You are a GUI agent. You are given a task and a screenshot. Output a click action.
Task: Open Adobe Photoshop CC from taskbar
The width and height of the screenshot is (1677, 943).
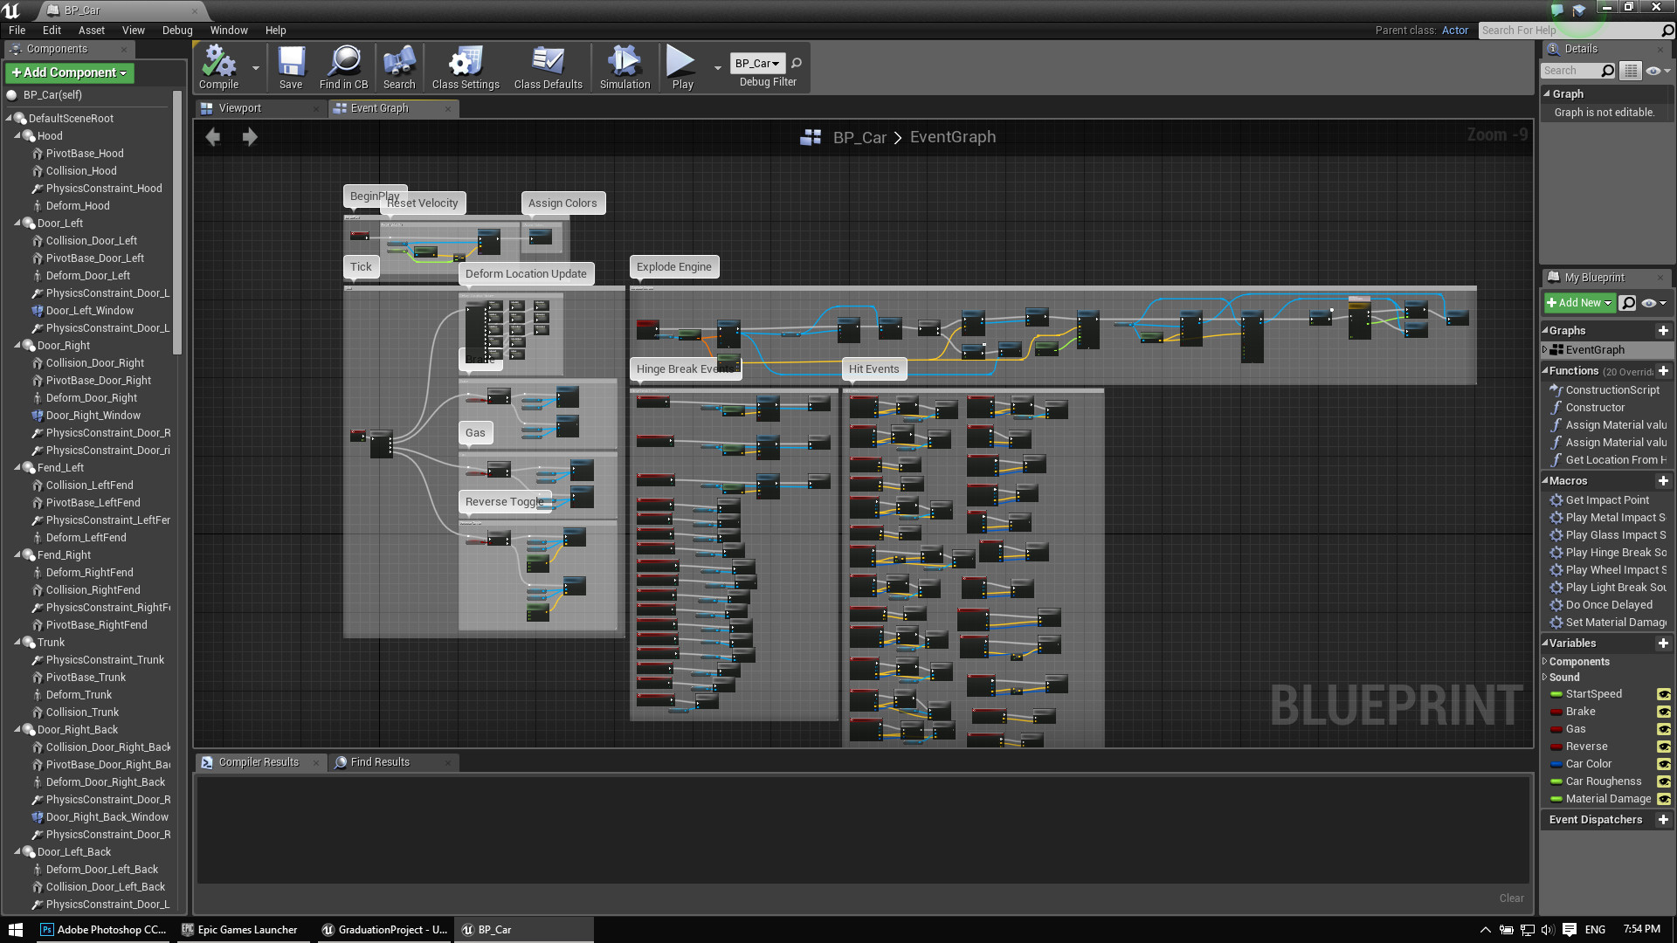click(103, 930)
